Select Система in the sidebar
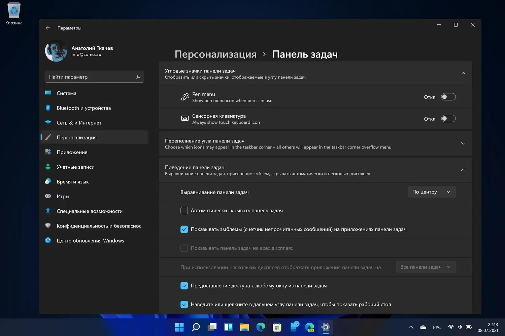 tap(67, 93)
